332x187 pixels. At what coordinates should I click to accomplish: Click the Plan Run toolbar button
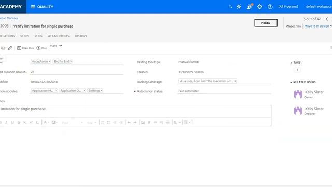click(x=25, y=48)
